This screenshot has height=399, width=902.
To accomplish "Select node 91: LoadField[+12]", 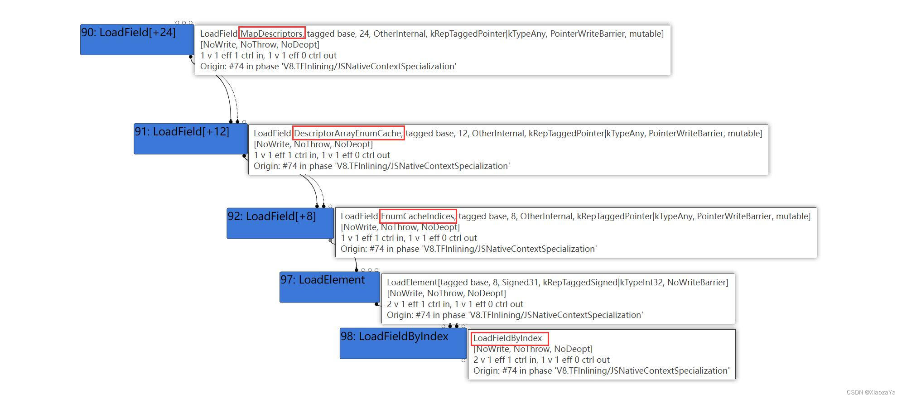I will 190,139.
